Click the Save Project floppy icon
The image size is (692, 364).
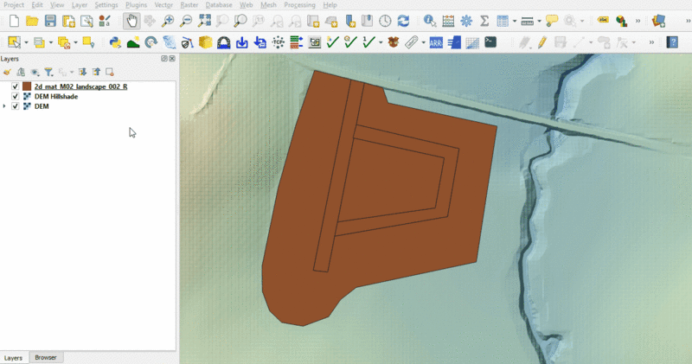[50, 21]
